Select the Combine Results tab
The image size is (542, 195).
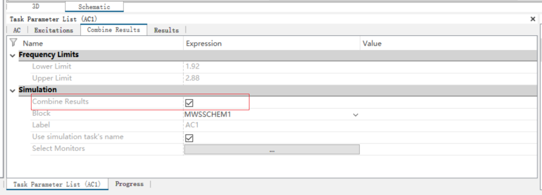pyautogui.click(x=114, y=30)
